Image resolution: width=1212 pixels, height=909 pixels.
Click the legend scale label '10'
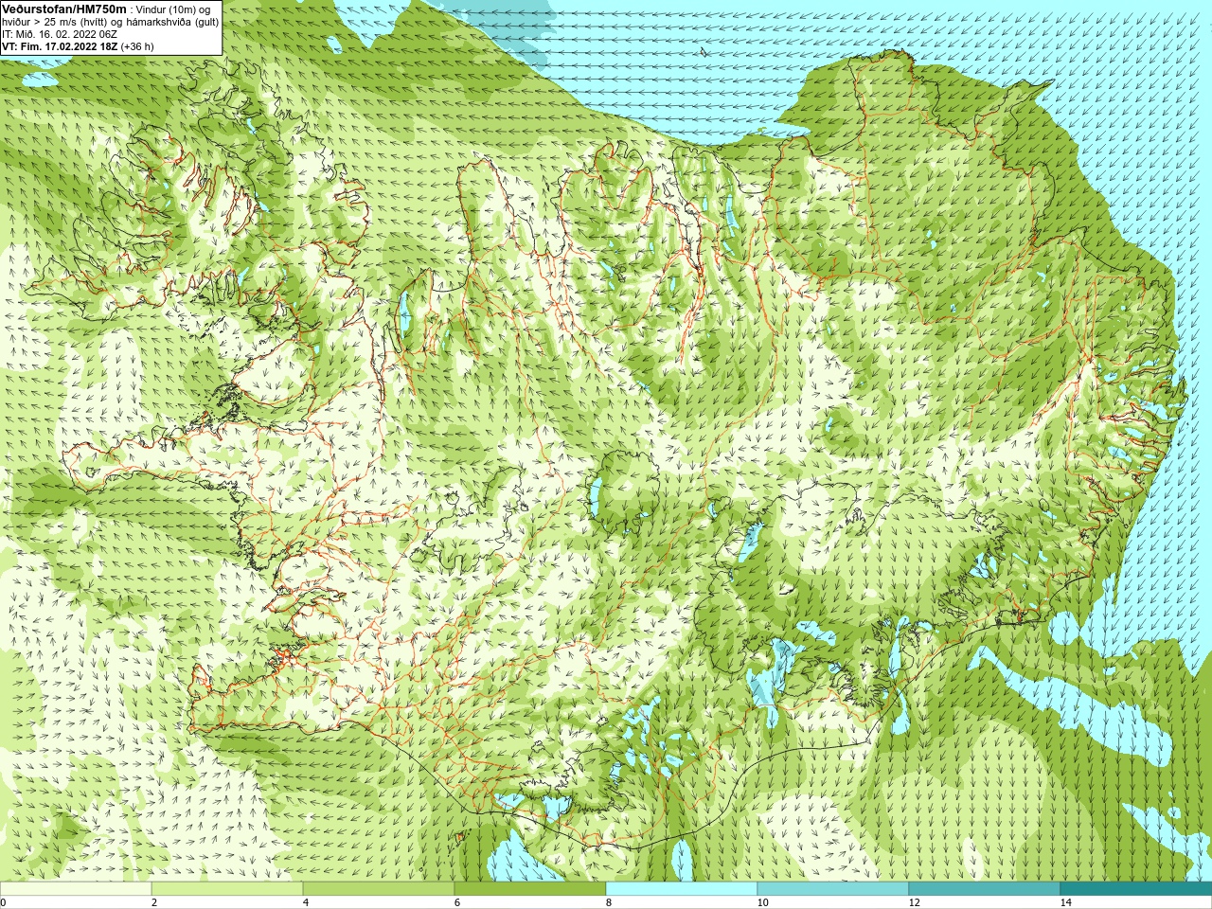coord(762,902)
